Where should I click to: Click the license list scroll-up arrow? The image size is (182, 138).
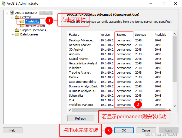coord(174,34)
